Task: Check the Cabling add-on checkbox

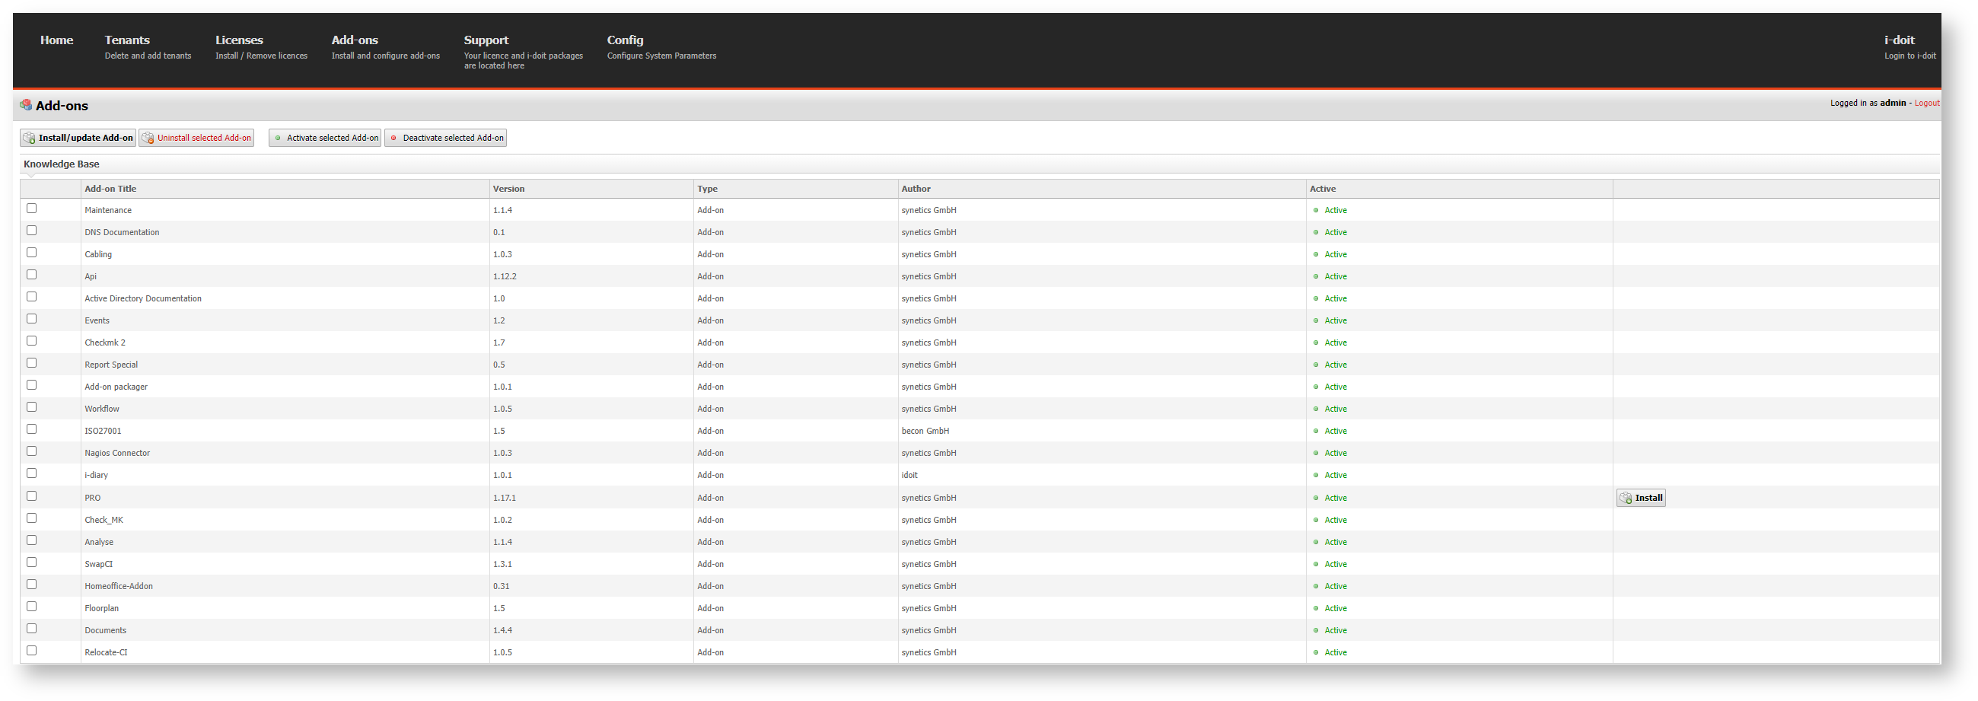Action: (x=31, y=253)
